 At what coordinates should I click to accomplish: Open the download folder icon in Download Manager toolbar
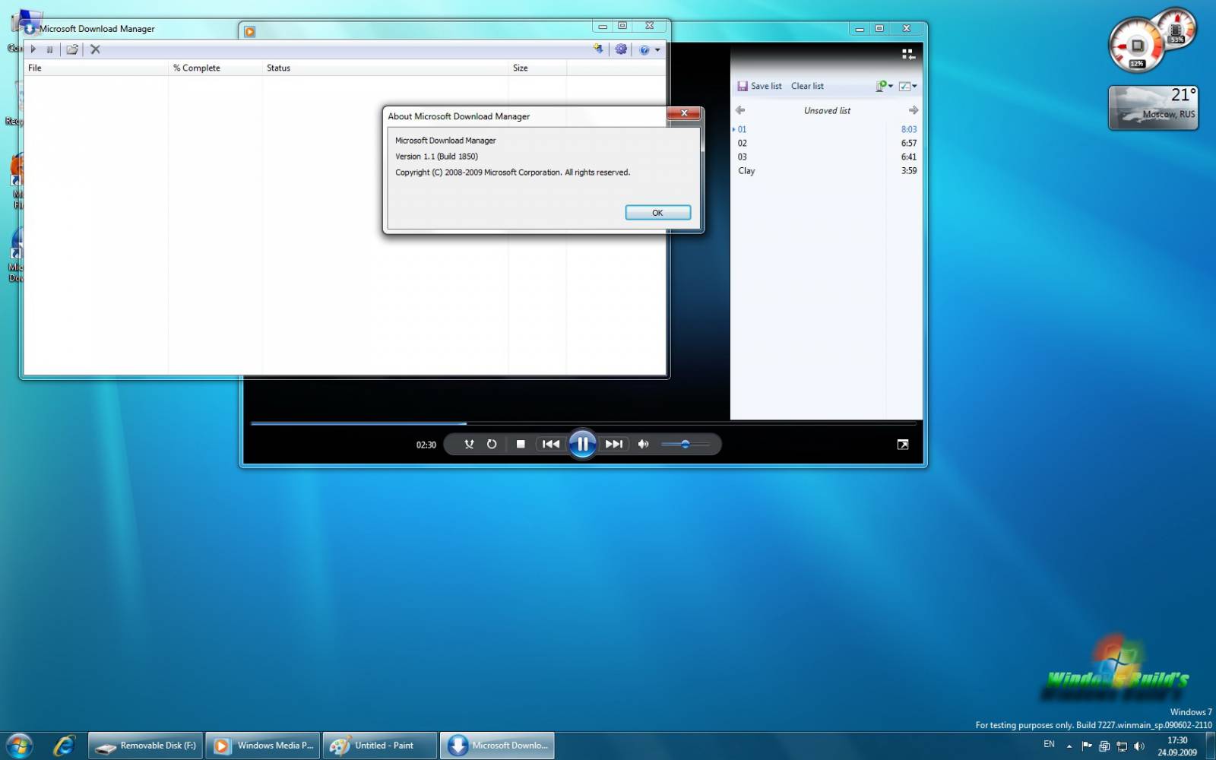(72, 49)
